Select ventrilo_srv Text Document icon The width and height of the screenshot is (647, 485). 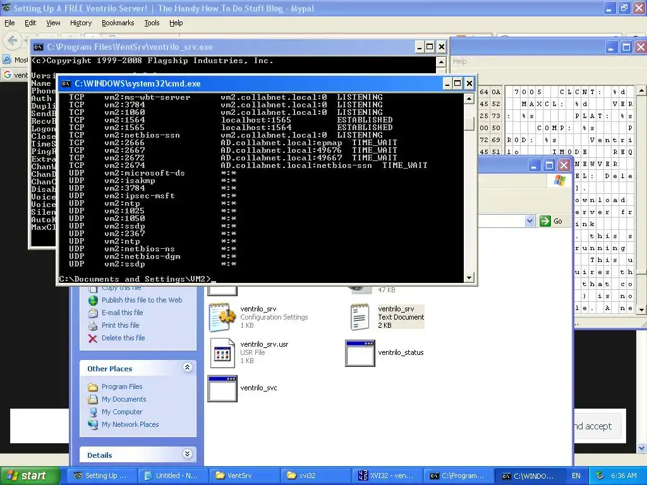tap(360, 317)
